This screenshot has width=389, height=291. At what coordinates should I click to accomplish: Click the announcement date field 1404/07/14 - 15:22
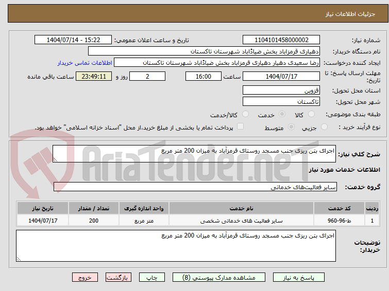point(73,40)
